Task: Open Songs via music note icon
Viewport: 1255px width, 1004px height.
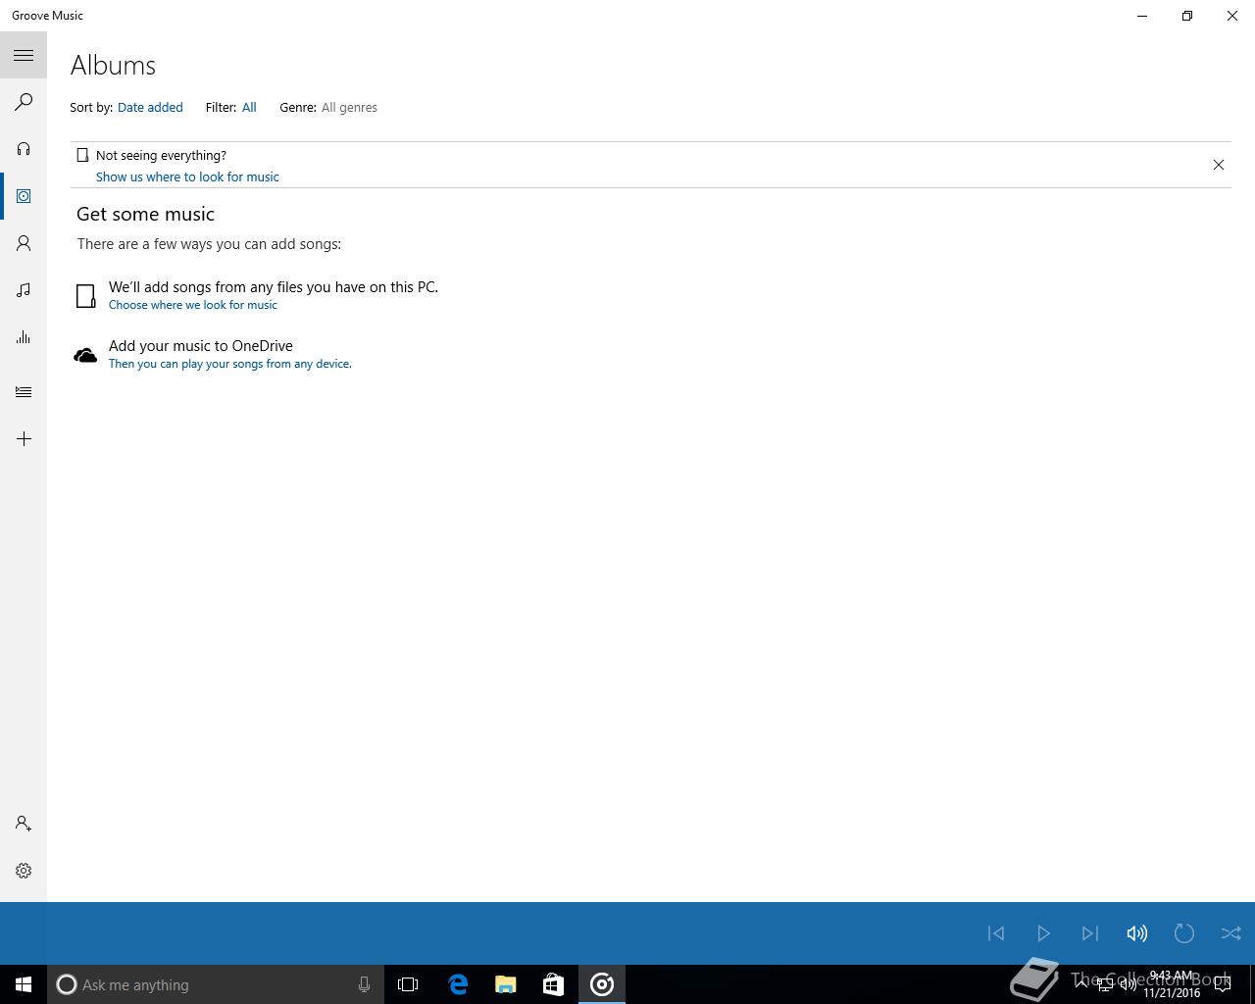Action: coord(24,290)
